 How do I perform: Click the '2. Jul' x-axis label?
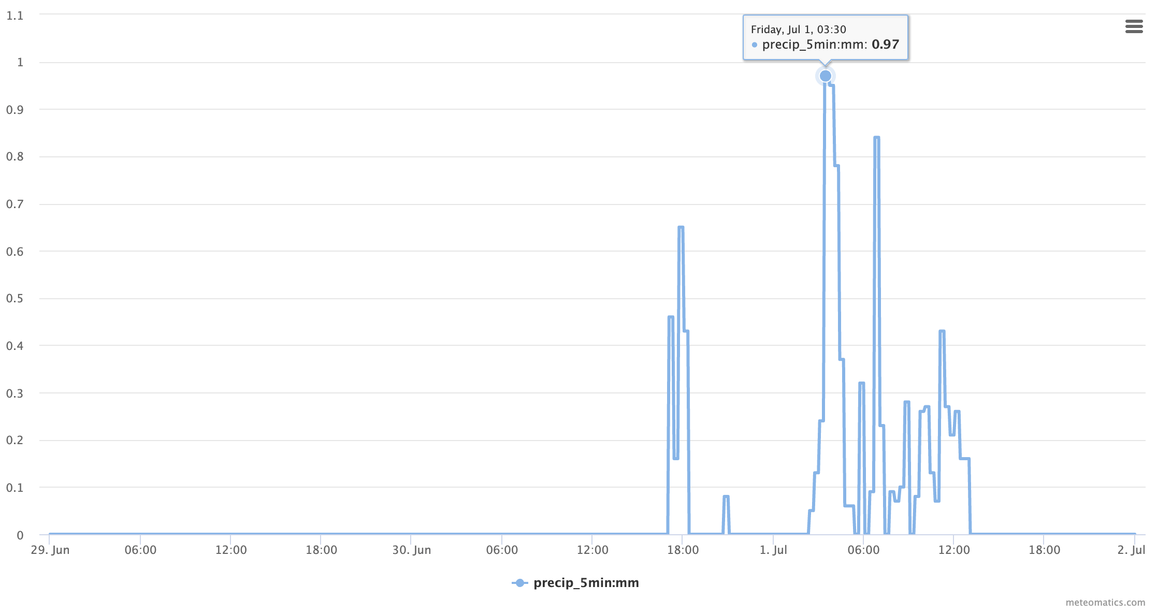pyautogui.click(x=1131, y=550)
